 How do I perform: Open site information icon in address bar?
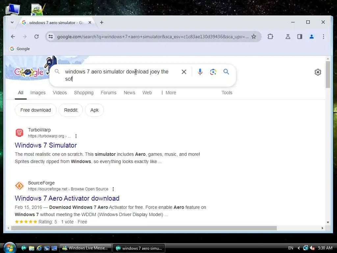click(51, 37)
